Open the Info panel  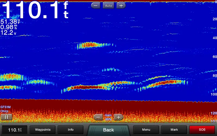tap(71, 130)
